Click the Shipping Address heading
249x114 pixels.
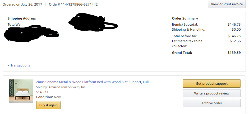click(22, 18)
